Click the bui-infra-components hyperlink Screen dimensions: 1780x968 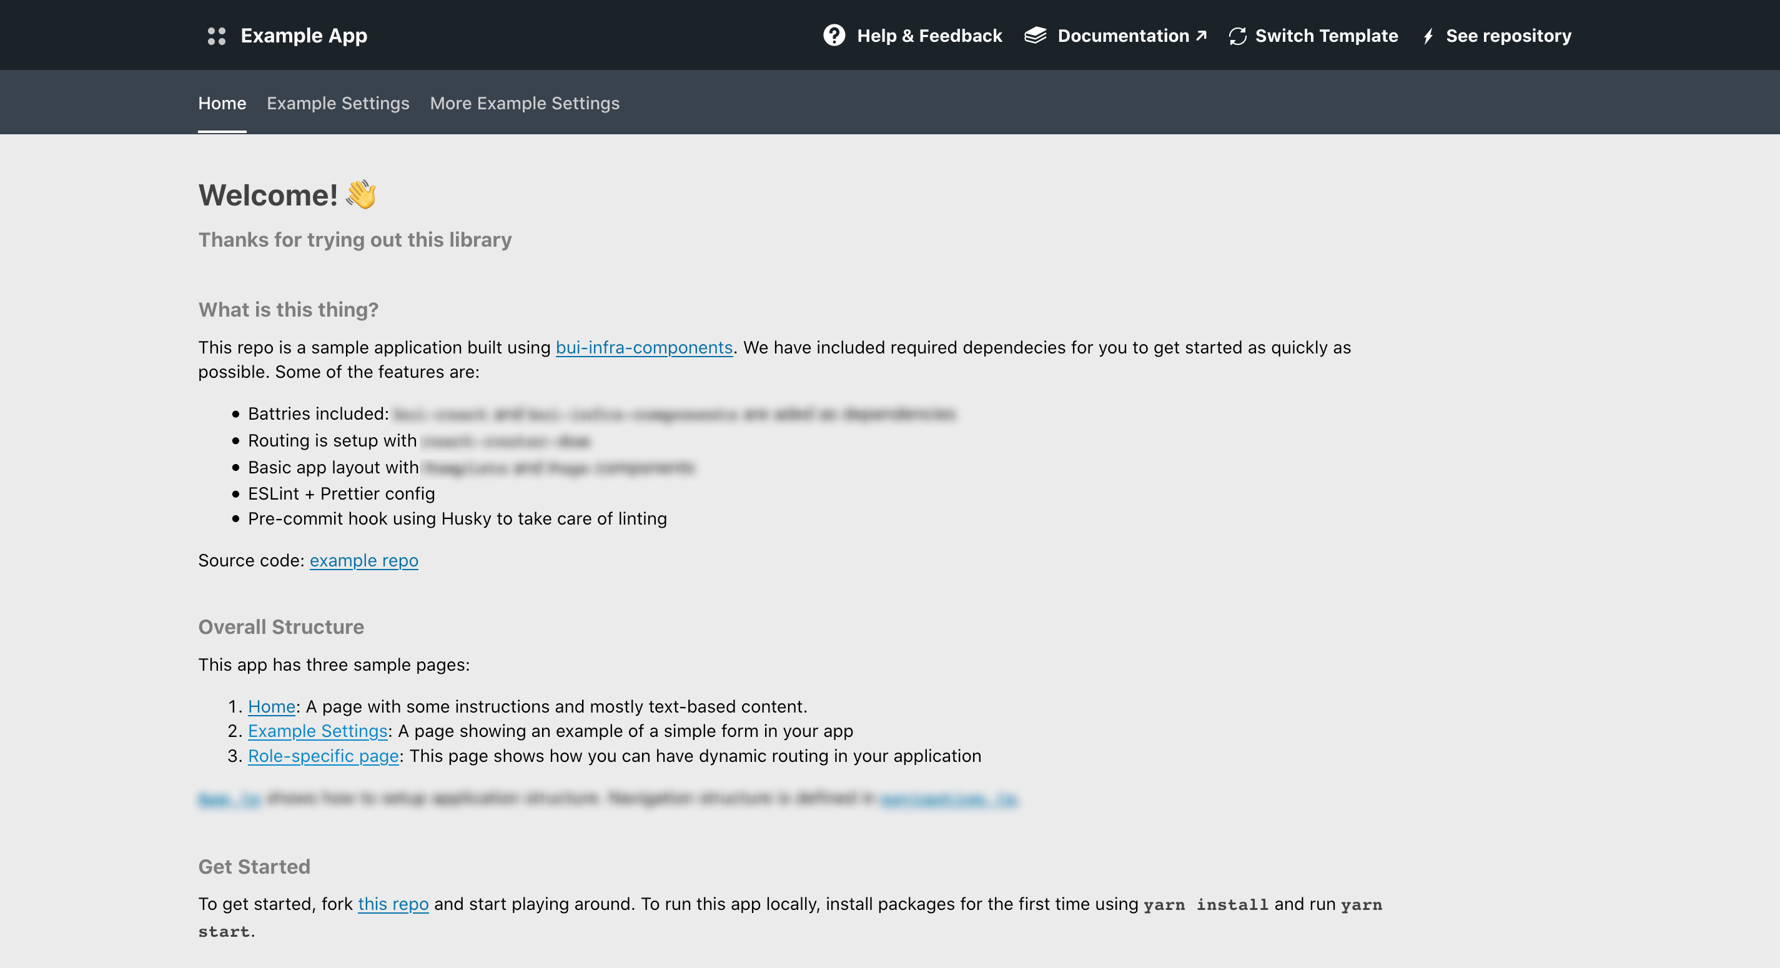(x=644, y=347)
